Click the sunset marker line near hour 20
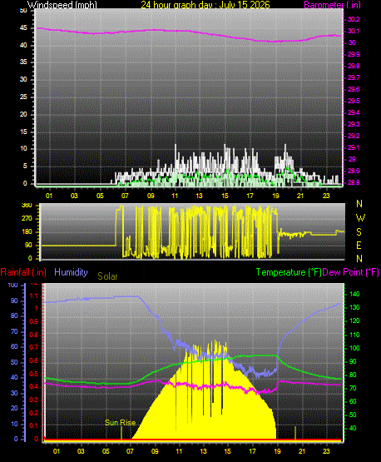Image resolution: width=381 pixels, height=462 pixels. point(295,434)
